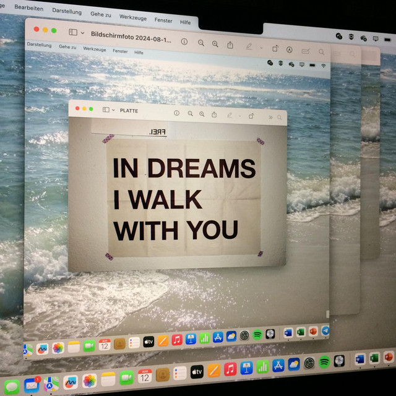Toggle the sidebar button in the PLATTE window
This screenshot has width=396, height=396.
106,110
